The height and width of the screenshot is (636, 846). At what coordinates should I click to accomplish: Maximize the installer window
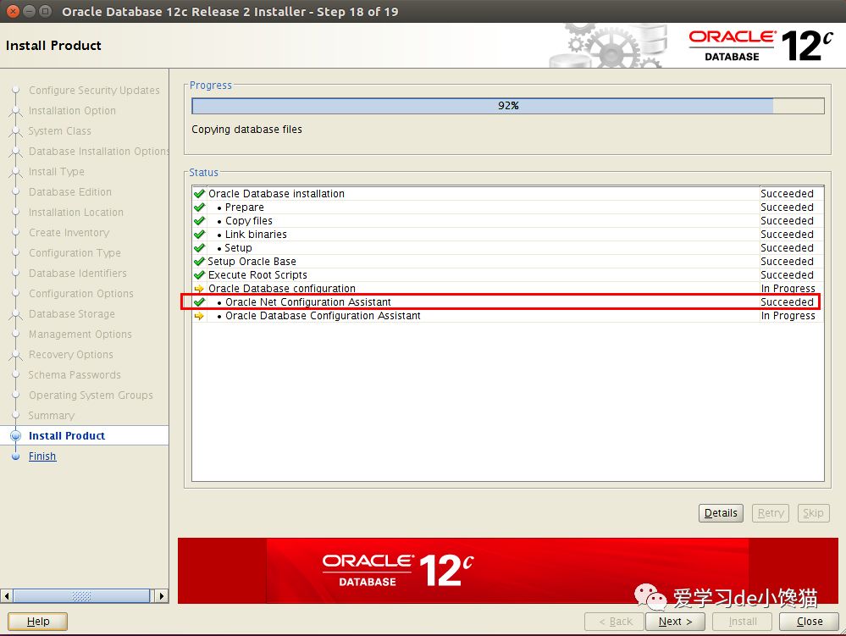[x=46, y=11]
